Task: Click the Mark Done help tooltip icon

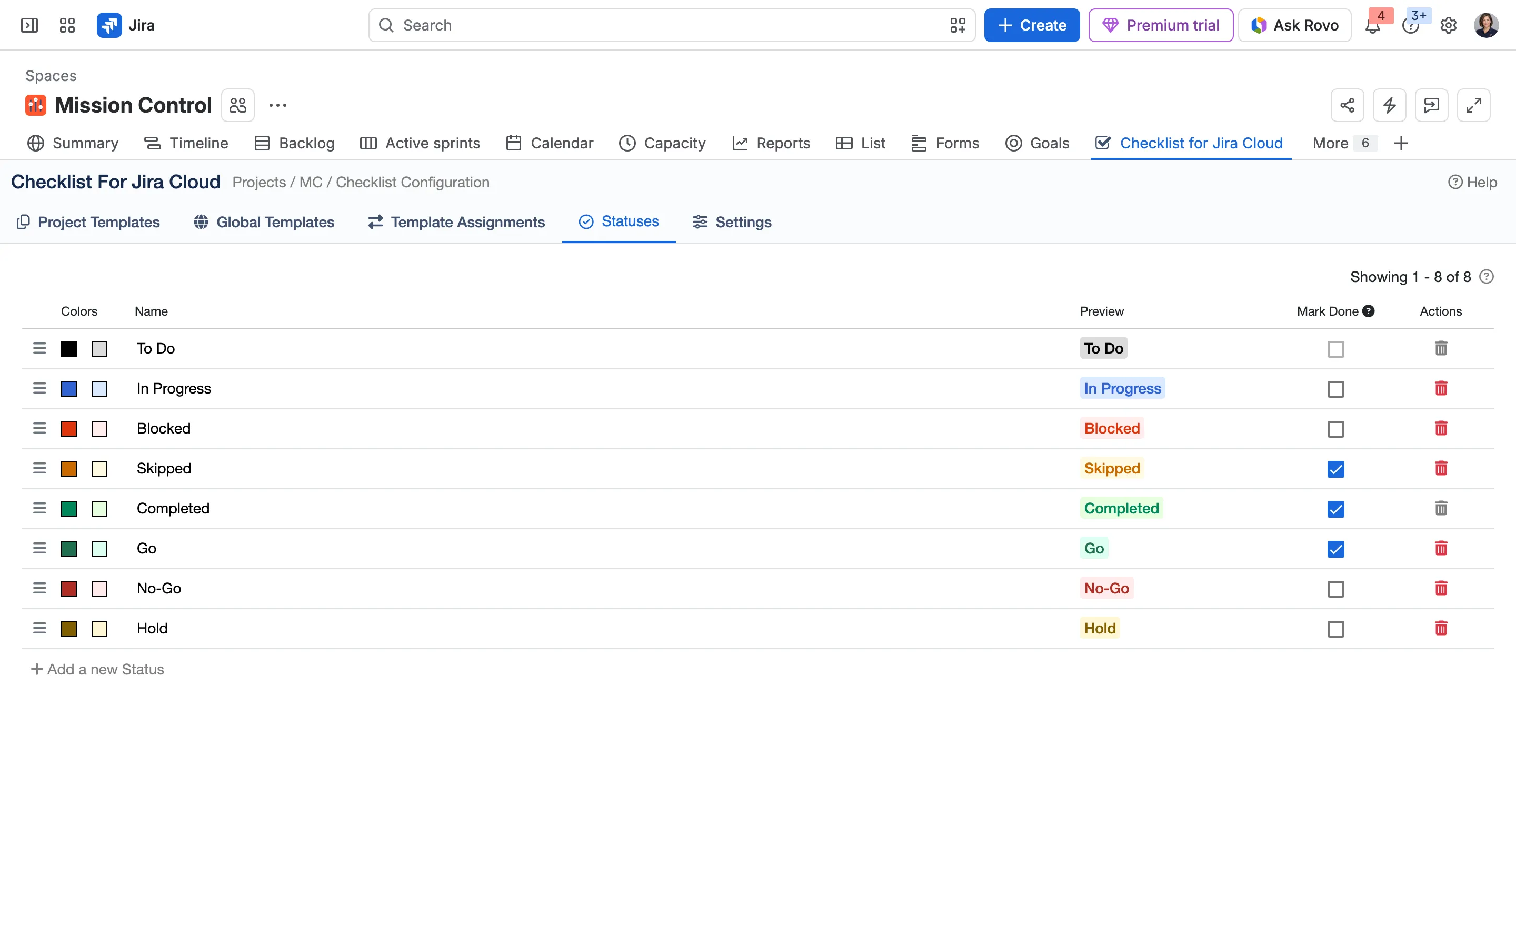Action: (1369, 311)
